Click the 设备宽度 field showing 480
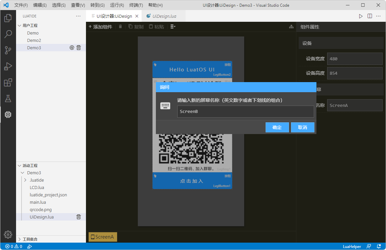Screen dimensions: 386x250 (355, 59)
